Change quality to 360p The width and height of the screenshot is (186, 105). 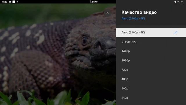151,88
